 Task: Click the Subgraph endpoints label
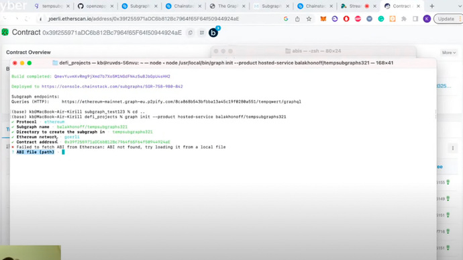(x=35, y=97)
